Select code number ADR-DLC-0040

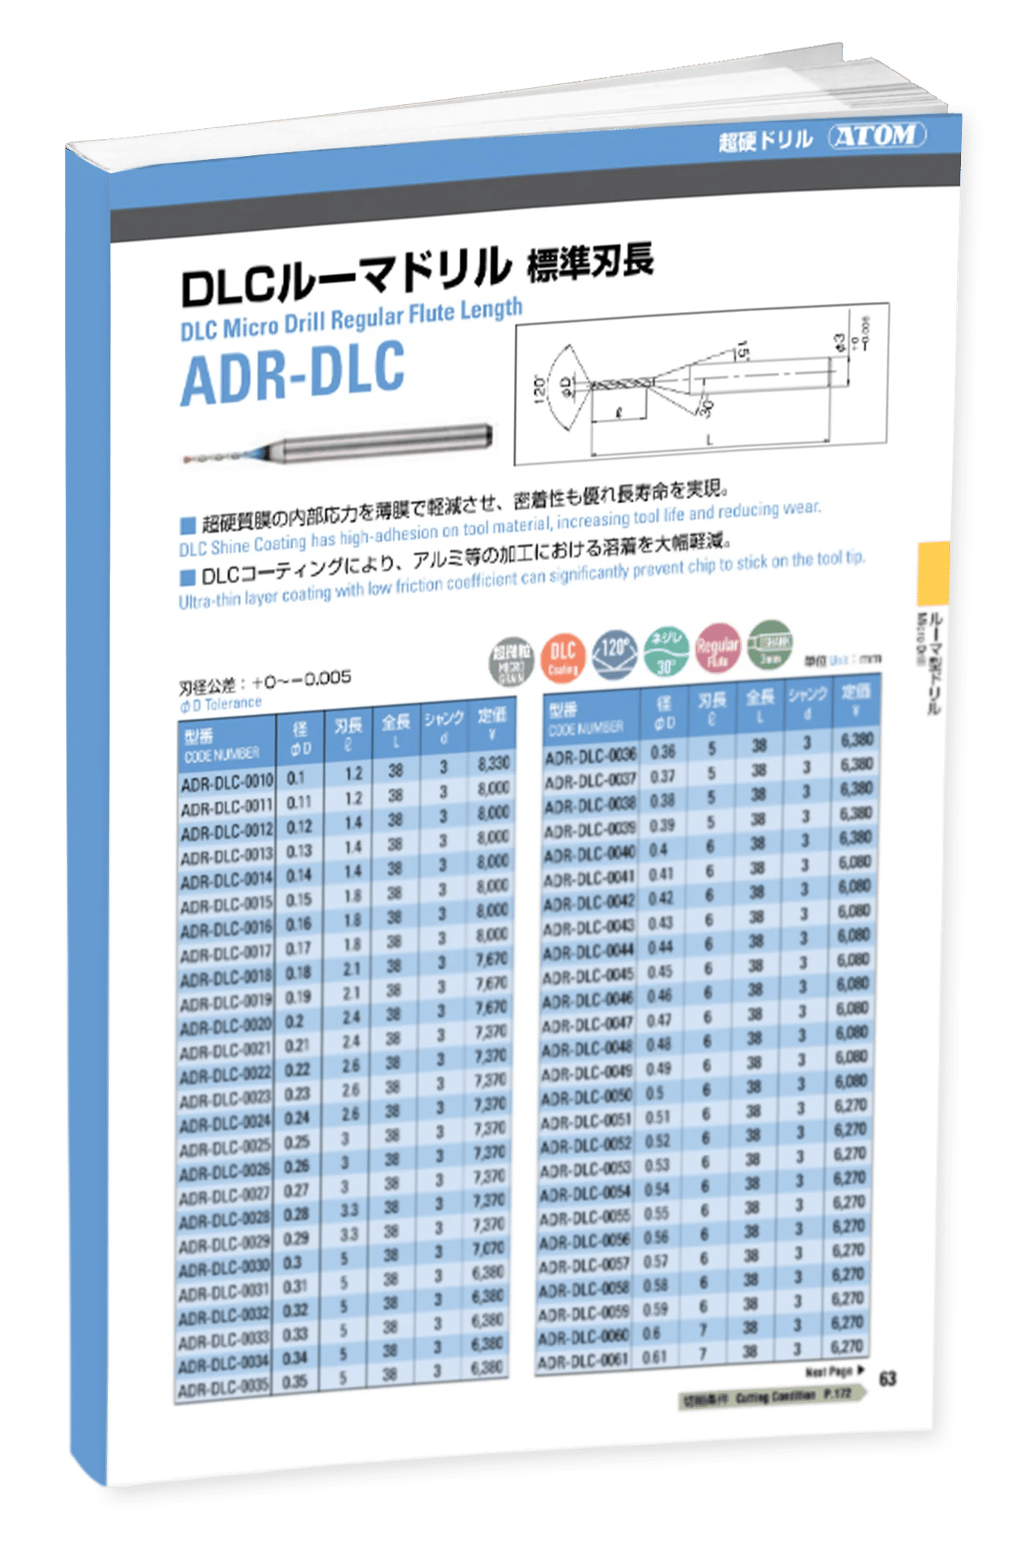tap(590, 854)
